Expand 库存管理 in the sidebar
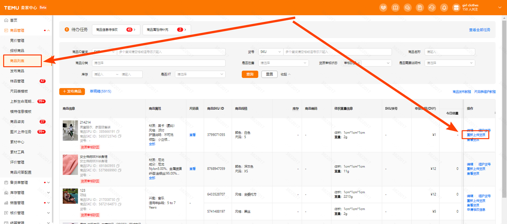Screen dimensions: 507x224 click(27, 193)
